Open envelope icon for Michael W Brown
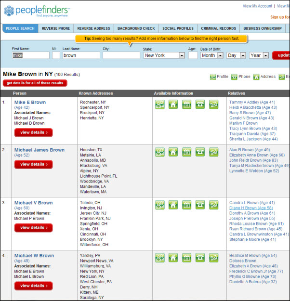290x301 pixels. [214, 258]
